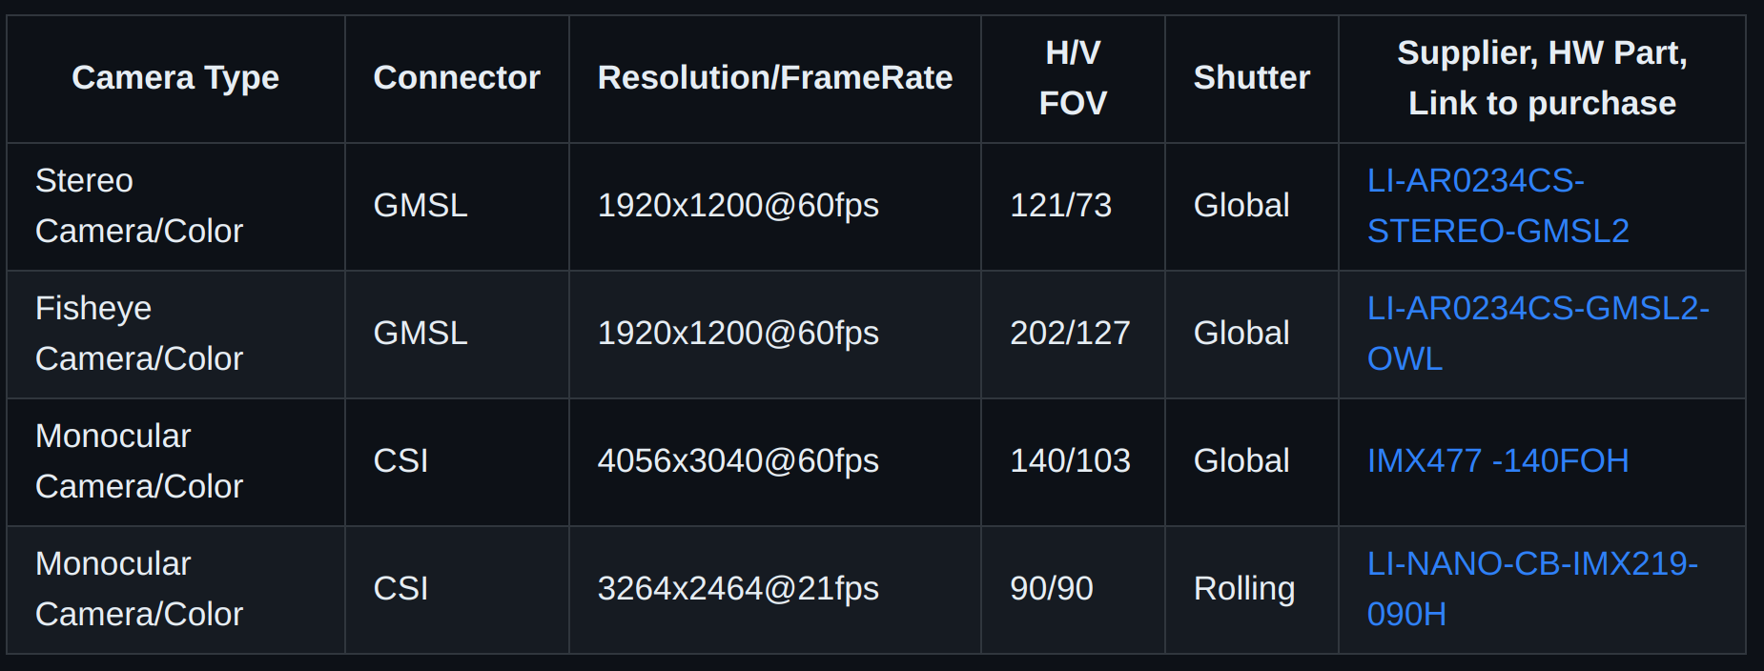This screenshot has height=671, width=1764.
Task: Click the 3264x2464@21fps resolution cell
Action: point(738,589)
